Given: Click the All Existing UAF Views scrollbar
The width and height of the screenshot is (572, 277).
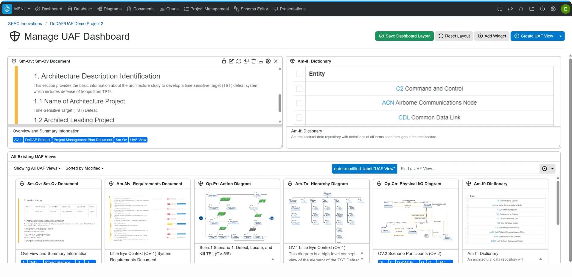Looking at the screenshot, I should [x=558, y=203].
